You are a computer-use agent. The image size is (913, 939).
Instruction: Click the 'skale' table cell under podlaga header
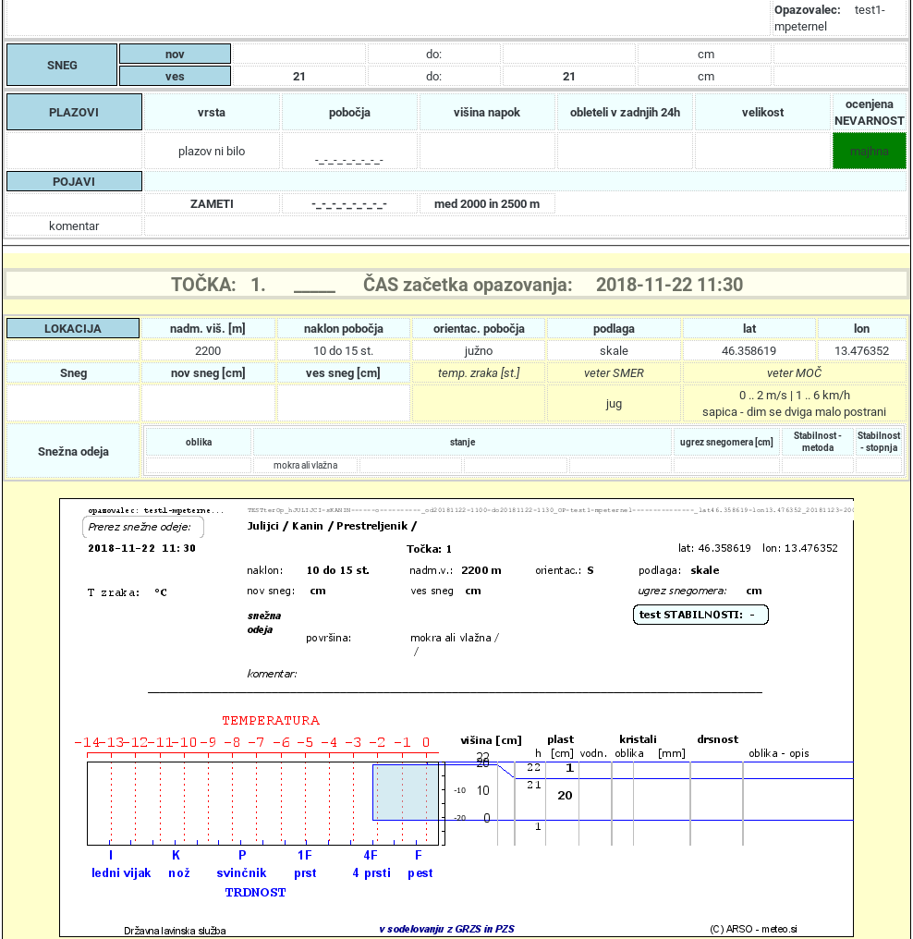(x=614, y=350)
